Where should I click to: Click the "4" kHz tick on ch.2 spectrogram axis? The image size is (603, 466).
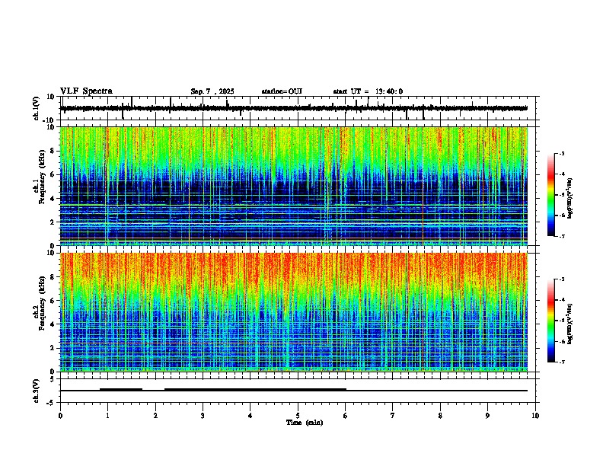(53, 324)
